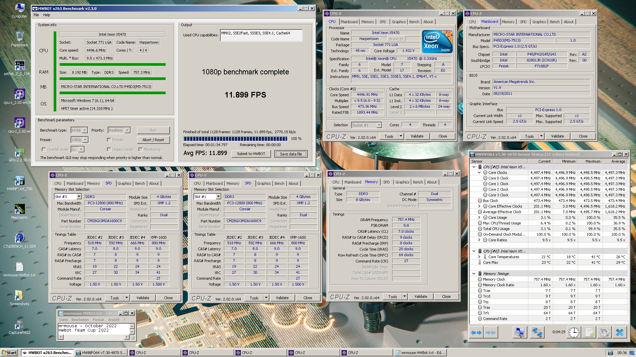This screenshot has height=357, width=636.
Task: Collapse Core Clocks tree in HWiNFO
Action: [479, 173]
